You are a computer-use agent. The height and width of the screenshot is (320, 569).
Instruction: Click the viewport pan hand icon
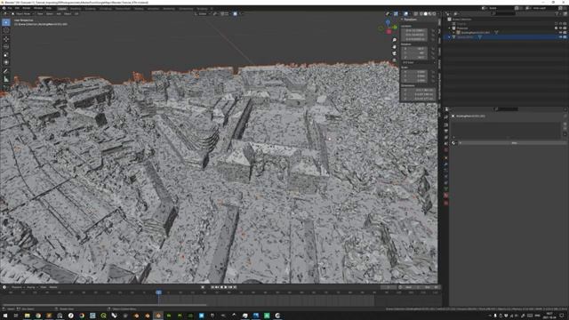click(x=395, y=47)
